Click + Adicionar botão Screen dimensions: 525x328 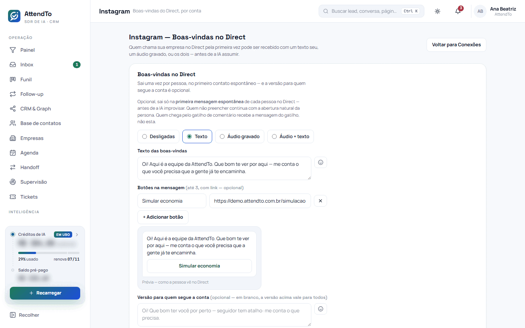tap(163, 217)
